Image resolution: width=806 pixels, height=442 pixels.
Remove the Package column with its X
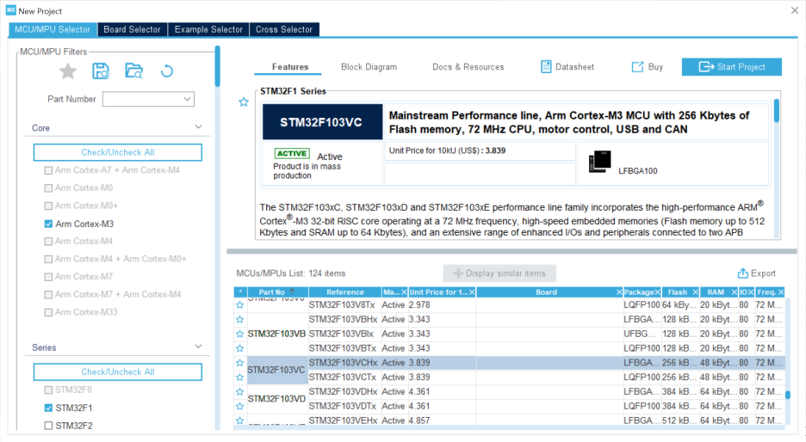click(x=657, y=292)
